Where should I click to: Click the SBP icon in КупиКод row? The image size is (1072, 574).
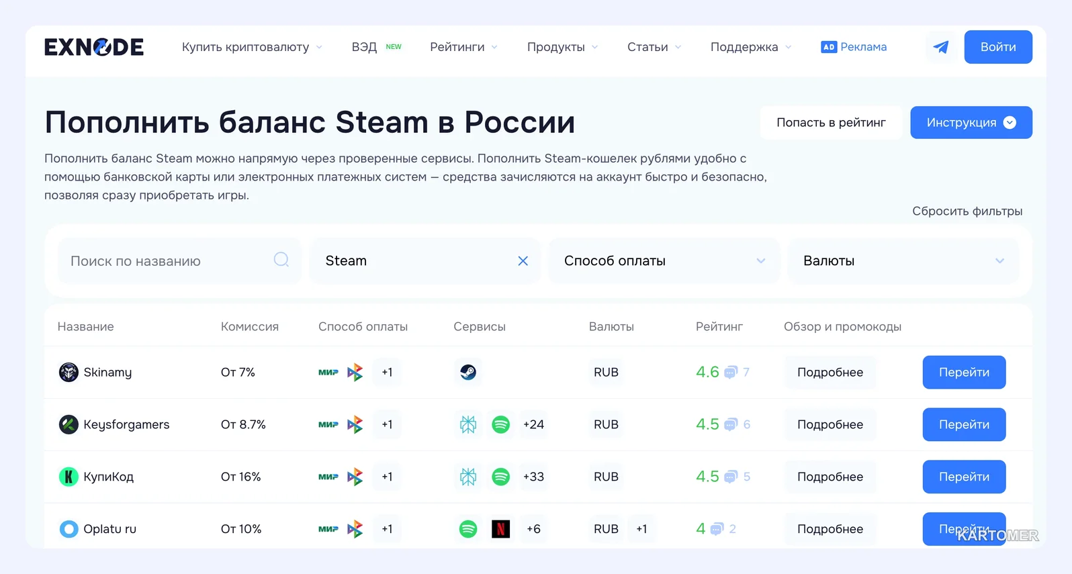(x=355, y=477)
